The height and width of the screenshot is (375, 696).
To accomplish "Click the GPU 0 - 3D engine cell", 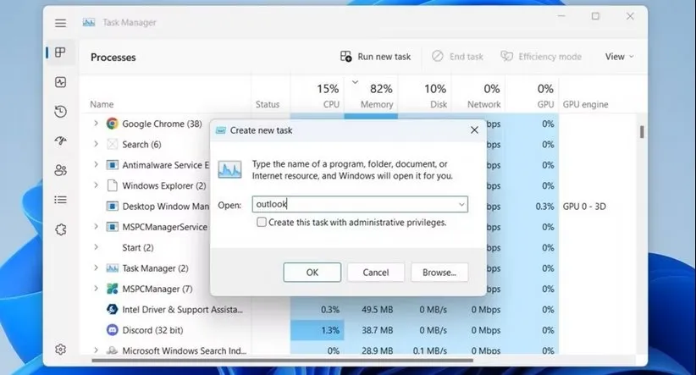I will point(584,207).
